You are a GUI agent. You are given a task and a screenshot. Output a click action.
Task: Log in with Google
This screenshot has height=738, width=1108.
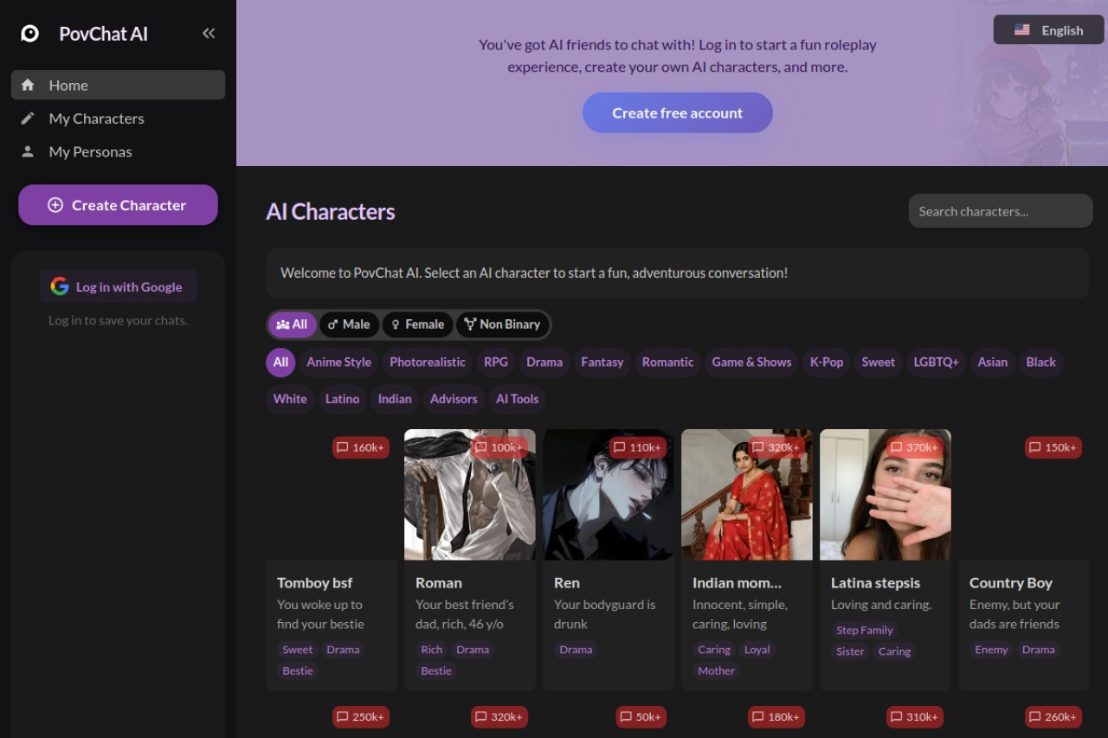click(118, 286)
